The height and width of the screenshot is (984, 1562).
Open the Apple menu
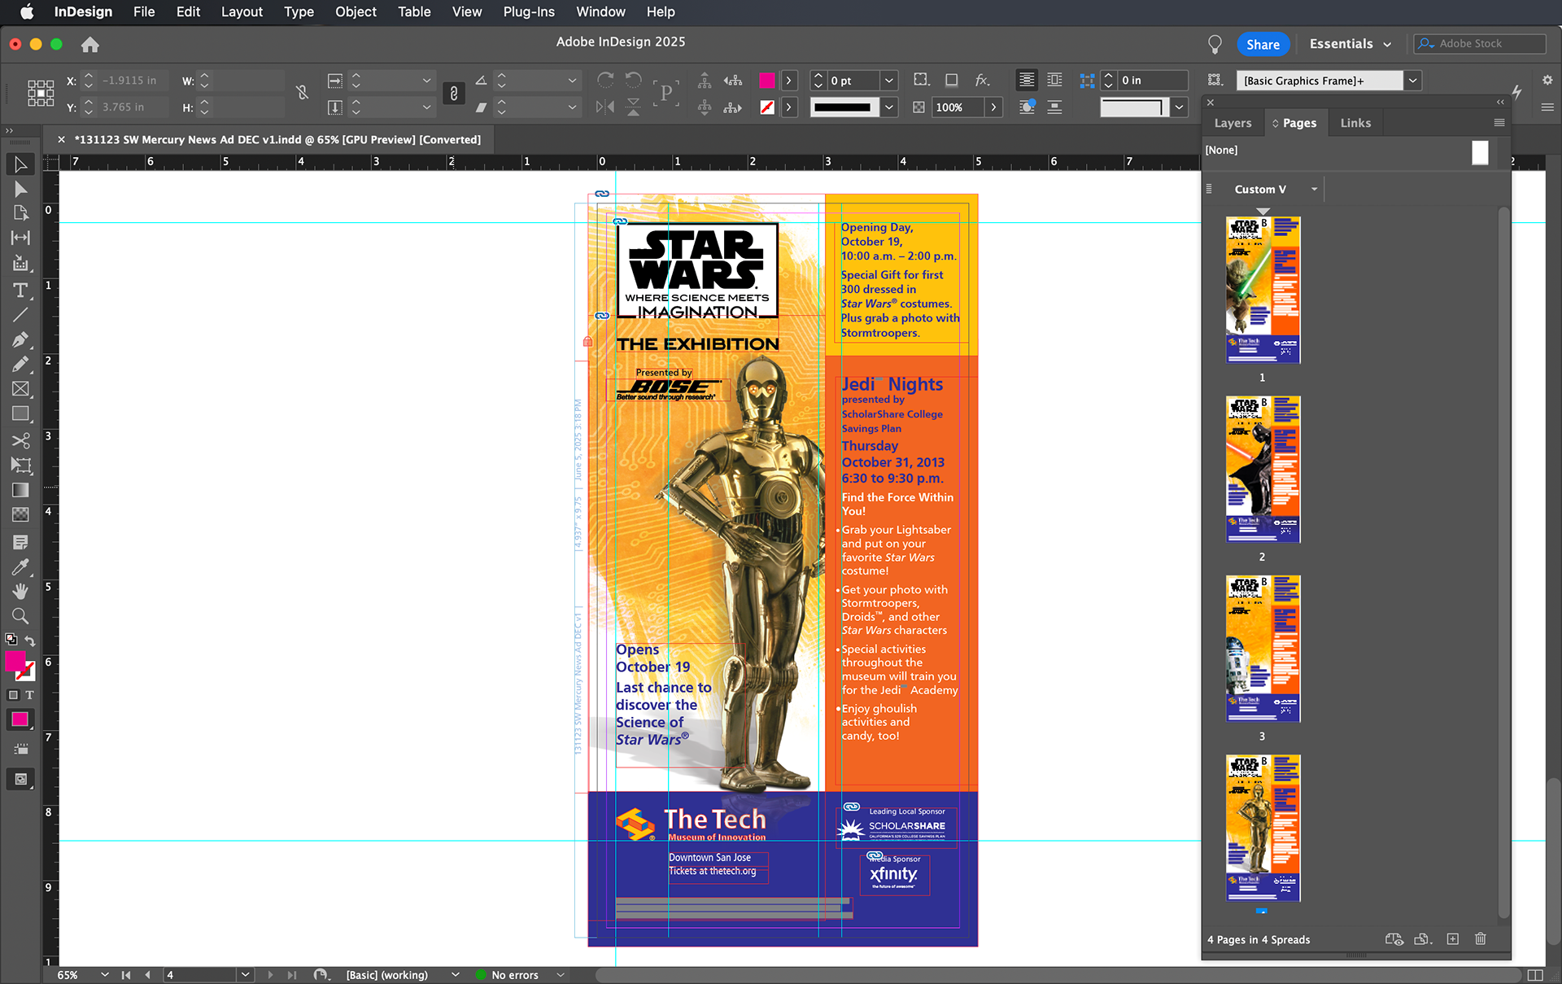(27, 11)
